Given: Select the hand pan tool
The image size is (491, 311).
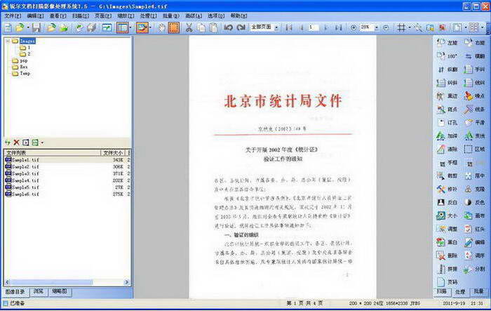Looking at the screenshot, I should coord(161,28).
